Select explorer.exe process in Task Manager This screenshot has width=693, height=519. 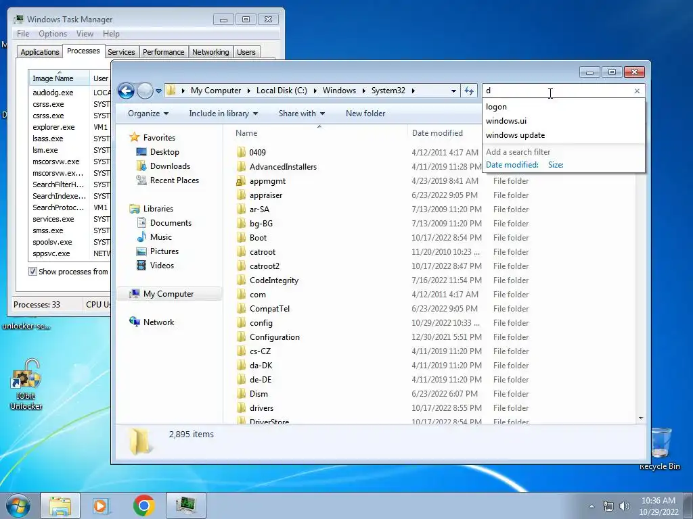53,127
